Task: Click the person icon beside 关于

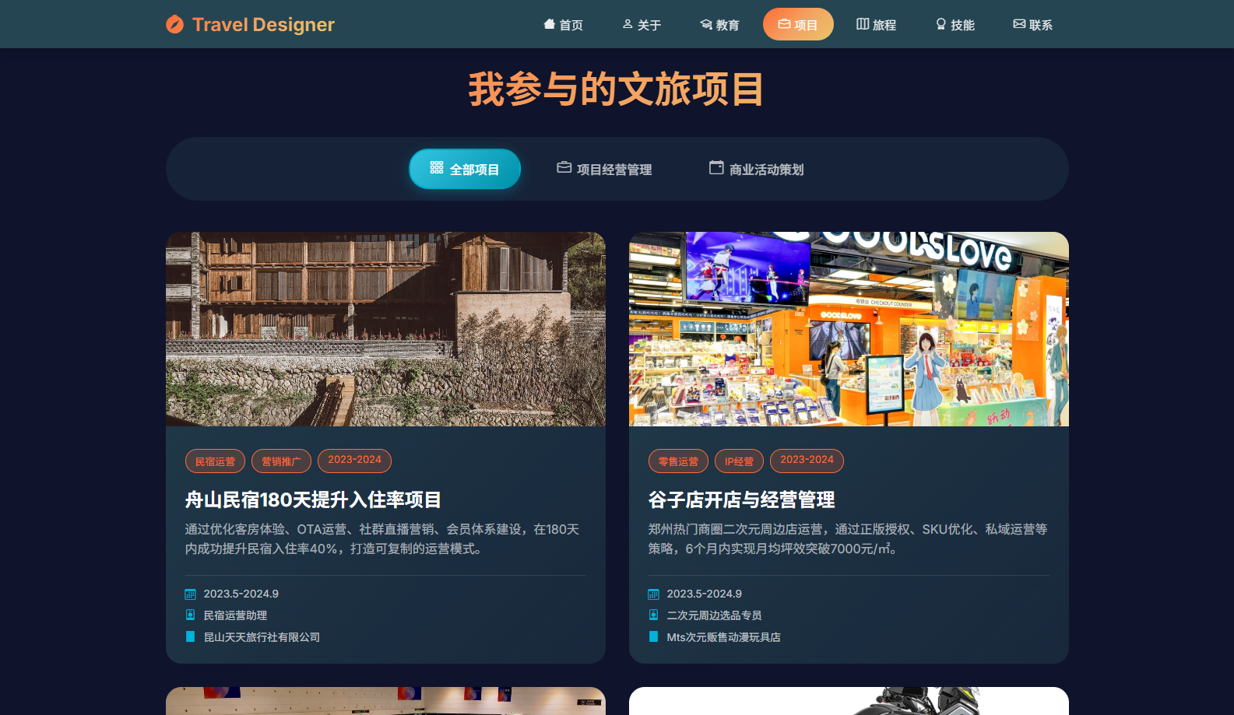Action: (x=628, y=24)
